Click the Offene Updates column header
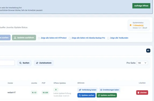Image resolution: width=154 pixels, height=101 pixels. [60, 83]
